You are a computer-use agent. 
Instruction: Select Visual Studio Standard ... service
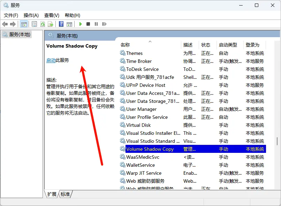(193, 141)
